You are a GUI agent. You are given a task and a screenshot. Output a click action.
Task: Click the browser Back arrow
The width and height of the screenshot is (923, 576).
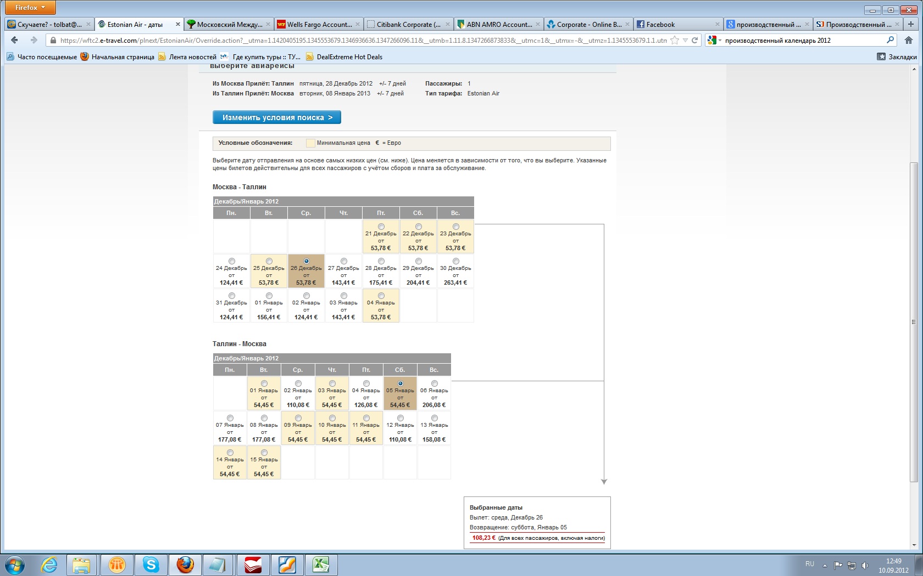coord(15,40)
